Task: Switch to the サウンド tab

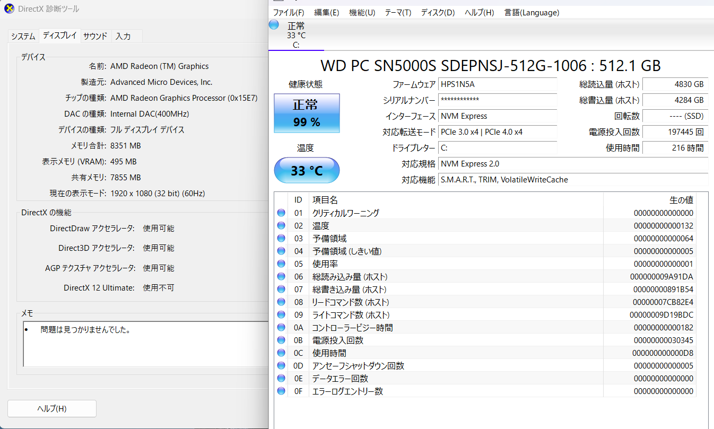Action: click(95, 37)
